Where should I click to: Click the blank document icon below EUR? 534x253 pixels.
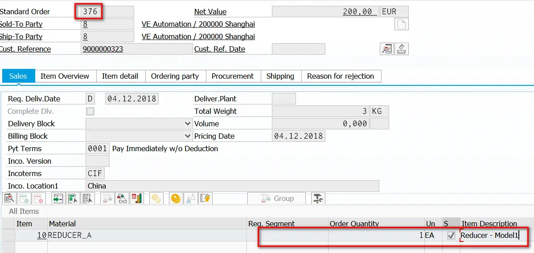[402, 24]
